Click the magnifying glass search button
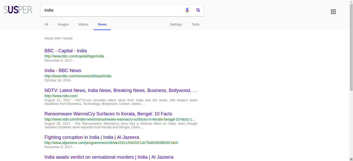 pyautogui.click(x=198, y=10)
